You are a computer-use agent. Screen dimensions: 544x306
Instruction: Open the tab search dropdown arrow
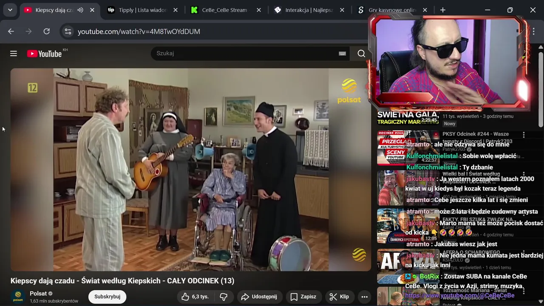[x=10, y=10]
